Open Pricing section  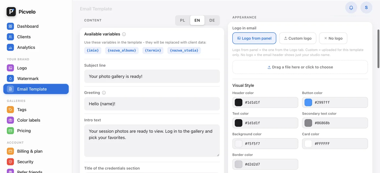click(x=36, y=131)
